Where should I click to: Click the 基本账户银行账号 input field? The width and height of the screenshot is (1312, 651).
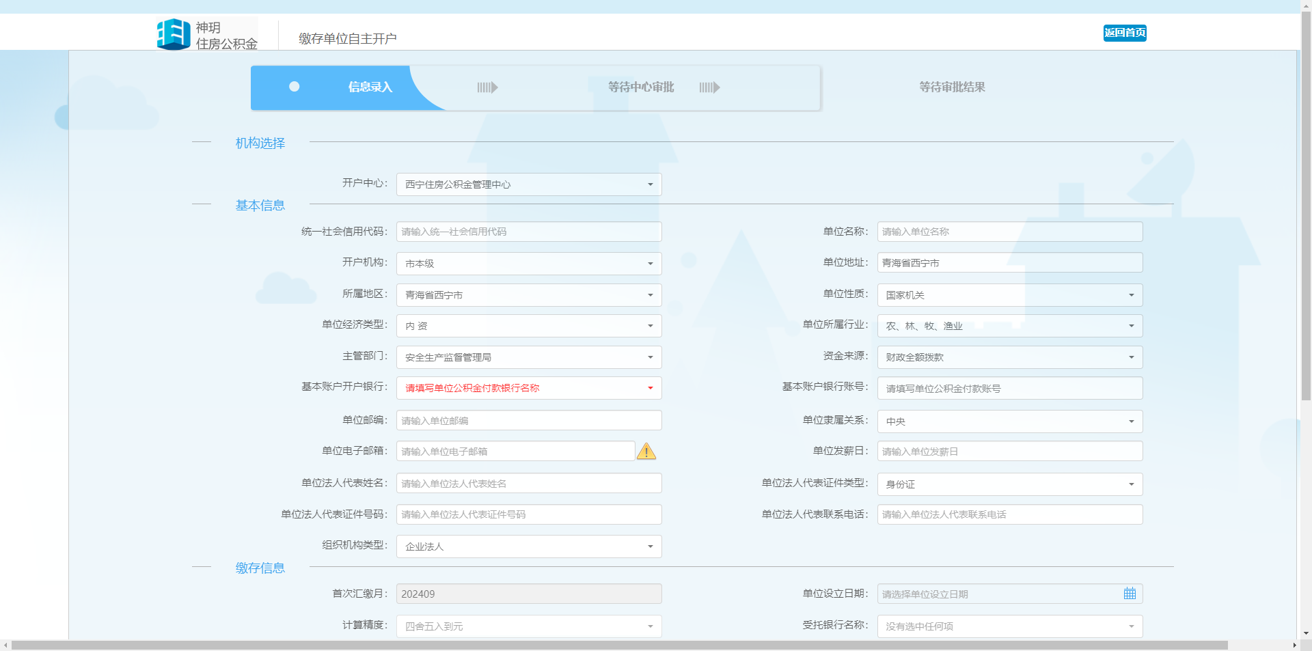tap(1010, 388)
